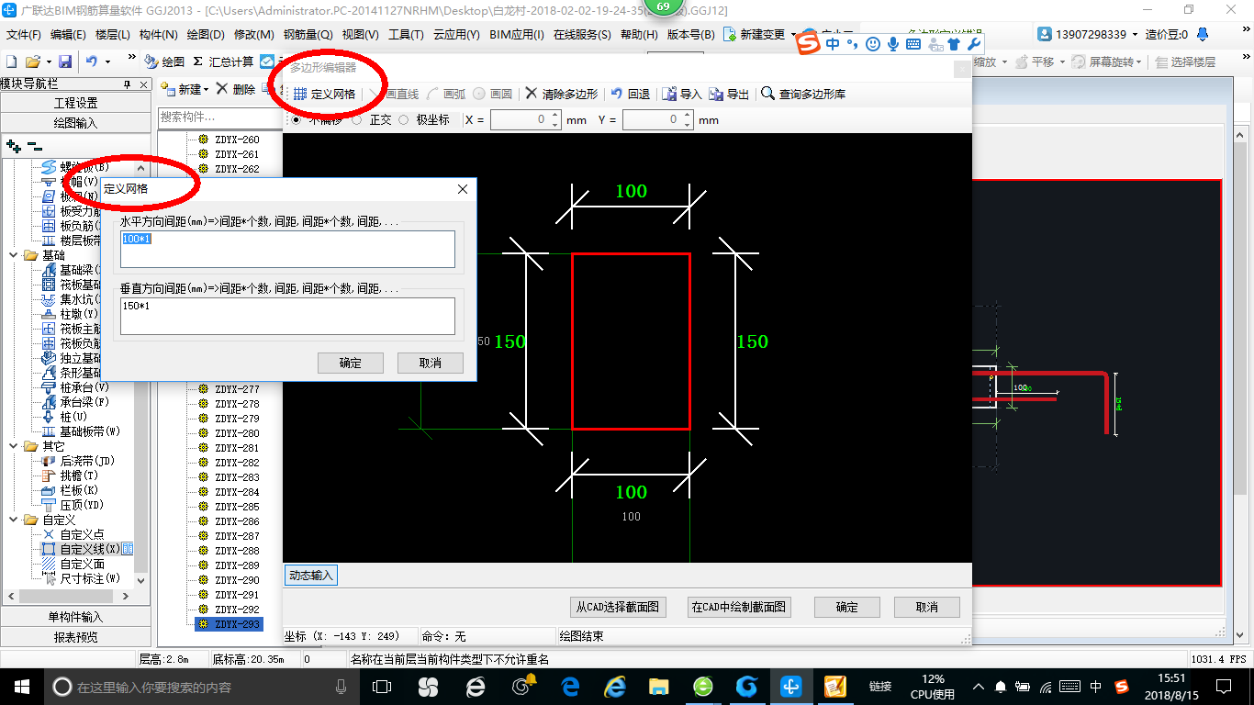This screenshot has width=1254, height=705.
Task: Click 确定 at bottom of polygon editor
Action: tap(847, 607)
